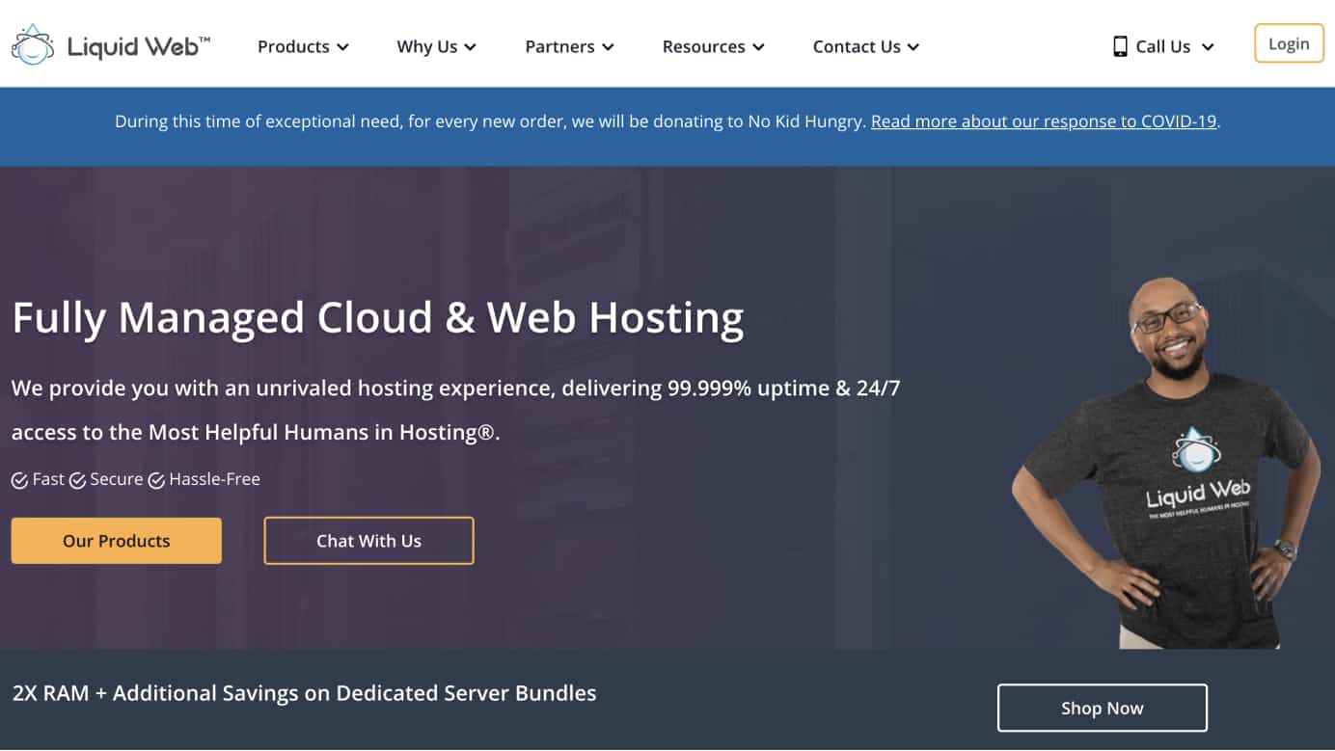Expand the Contact Us chevron arrow
Image resolution: width=1335 pixels, height=751 pixels.
(x=913, y=47)
